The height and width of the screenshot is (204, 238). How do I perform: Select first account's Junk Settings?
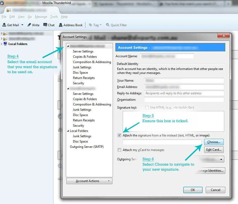click(82, 67)
